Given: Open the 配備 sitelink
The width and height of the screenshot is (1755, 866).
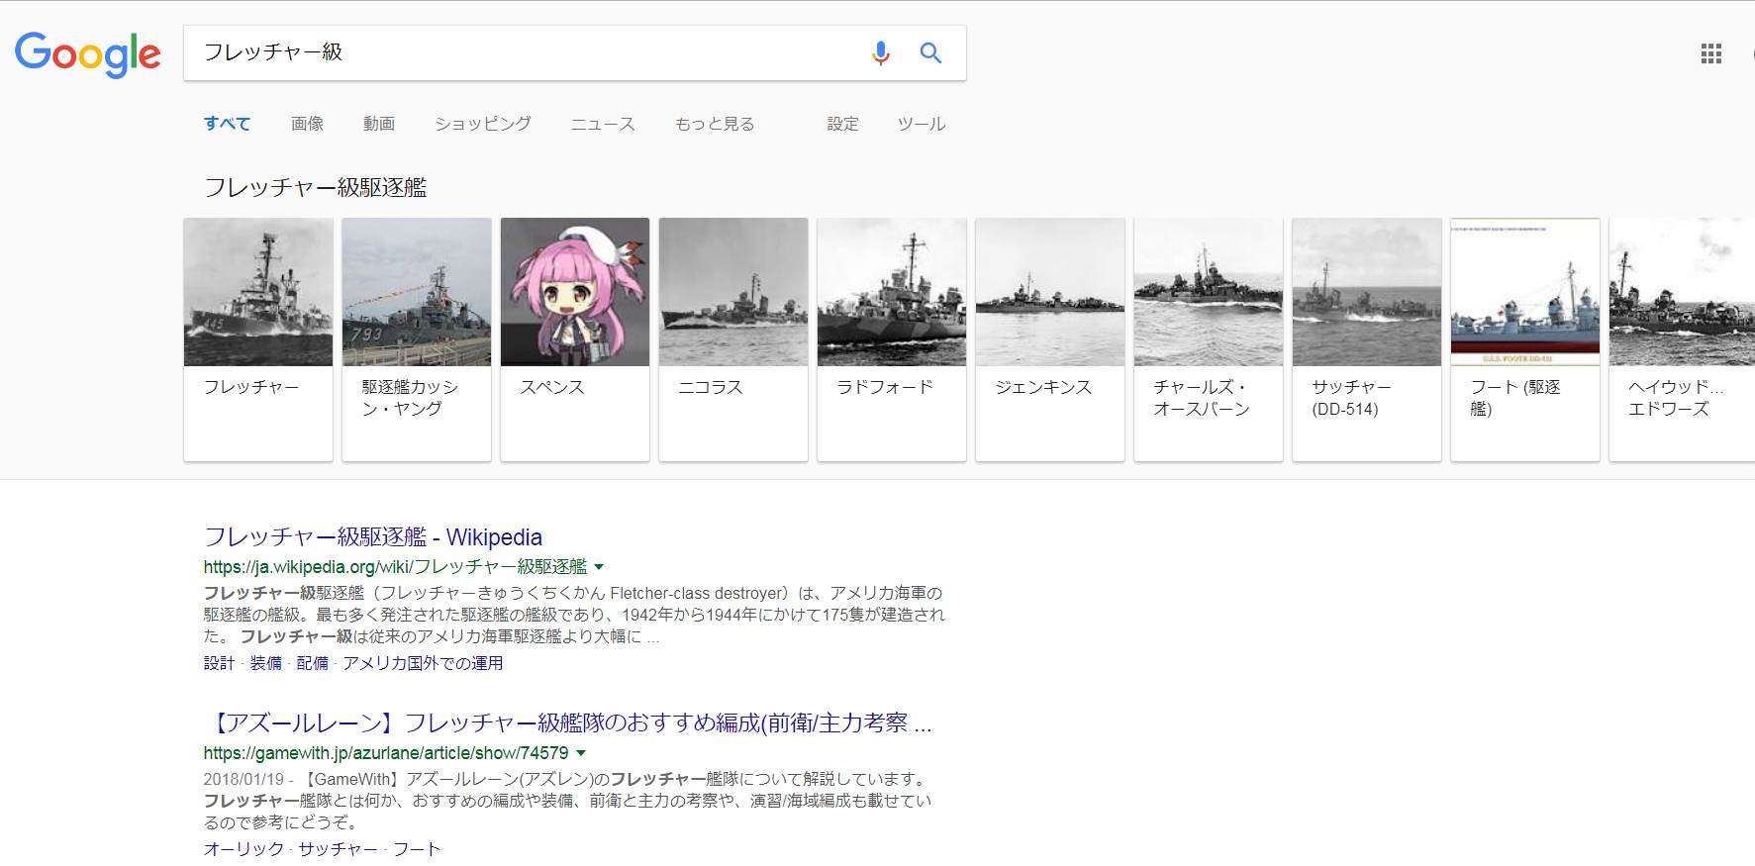Looking at the screenshot, I should point(312,663).
